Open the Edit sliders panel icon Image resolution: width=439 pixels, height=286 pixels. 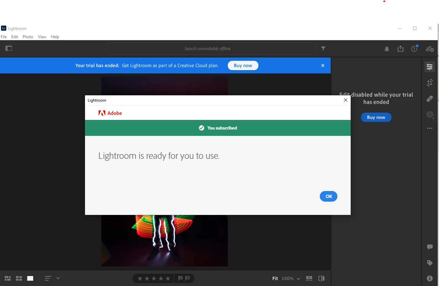click(x=430, y=67)
